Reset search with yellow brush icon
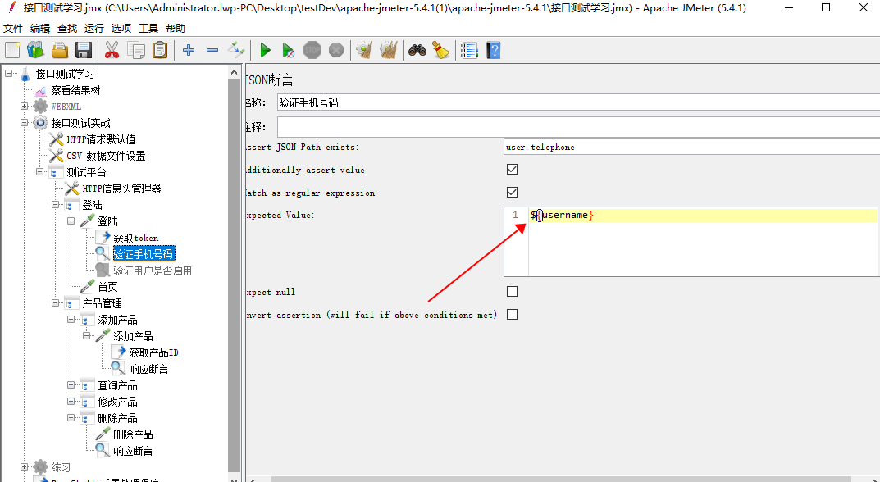 coord(441,51)
